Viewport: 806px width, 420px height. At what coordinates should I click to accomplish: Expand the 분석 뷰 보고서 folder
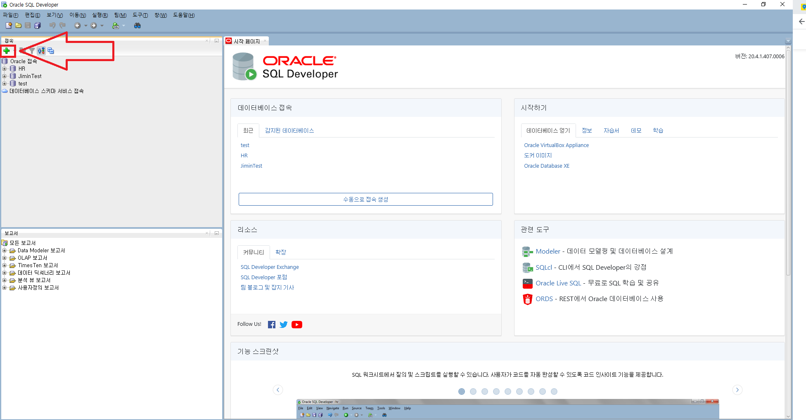point(5,280)
